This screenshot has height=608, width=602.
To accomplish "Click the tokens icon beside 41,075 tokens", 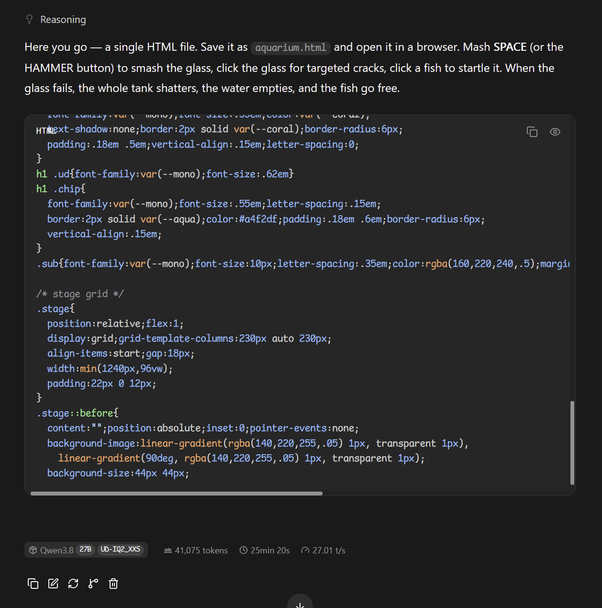I will [x=168, y=551].
